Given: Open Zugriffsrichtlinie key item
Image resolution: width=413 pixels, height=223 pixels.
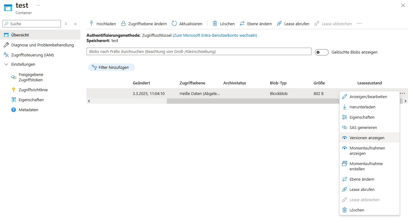Looking at the screenshot, I should click(33, 90).
